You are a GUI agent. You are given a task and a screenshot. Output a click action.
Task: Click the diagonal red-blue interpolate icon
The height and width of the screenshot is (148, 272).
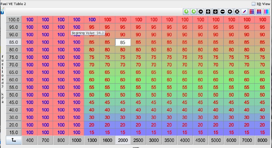(244, 12)
